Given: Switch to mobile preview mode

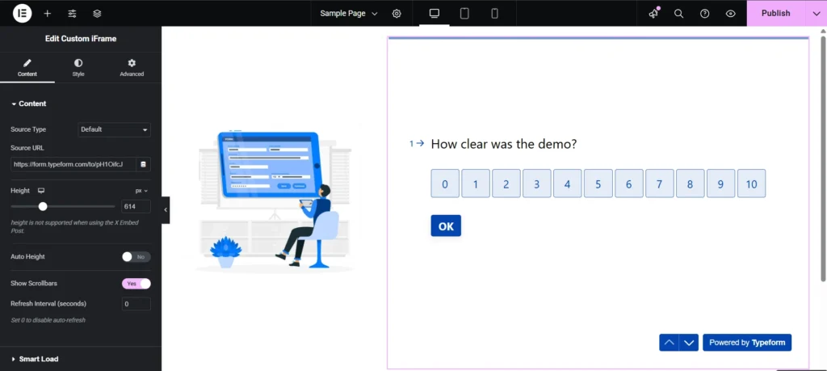Looking at the screenshot, I should (x=494, y=13).
